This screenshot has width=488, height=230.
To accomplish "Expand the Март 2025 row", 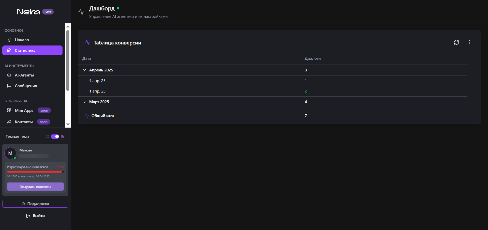I will pyautogui.click(x=85, y=102).
